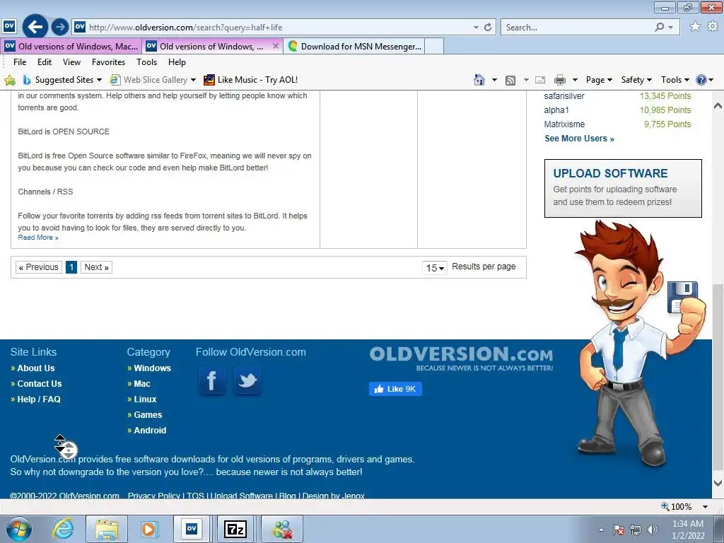The height and width of the screenshot is (543, 724).
Task: Open the gear Tools icon
Action: coord(713,27)
